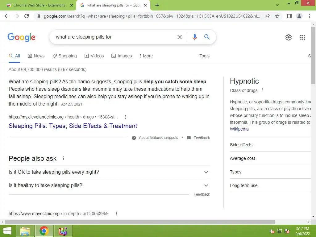
Task: Open the Chrome three-dot menu
Action: 309,16
